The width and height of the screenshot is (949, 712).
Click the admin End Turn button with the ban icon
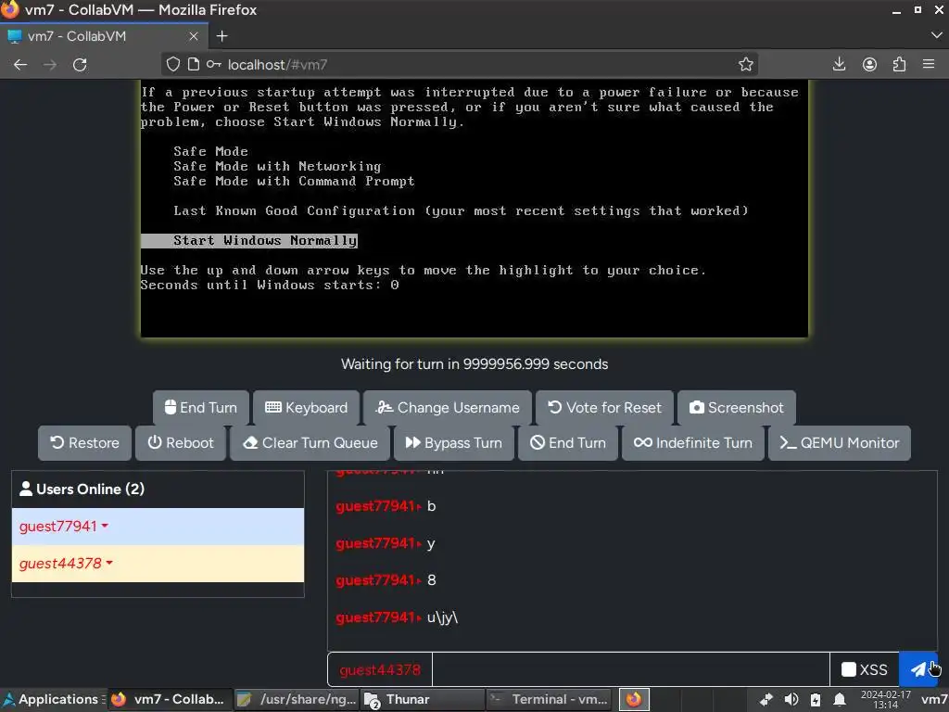point(568,442)
